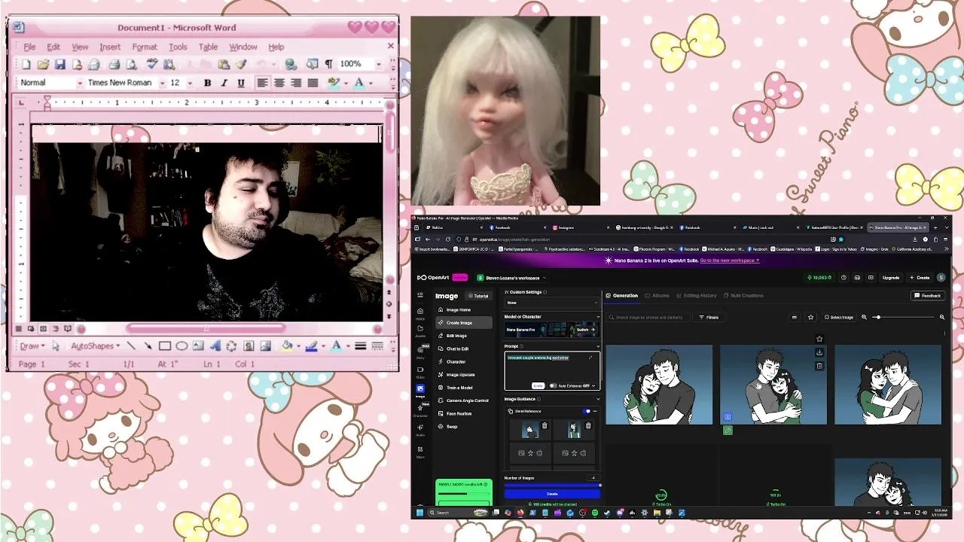Viewport: 964px width, 542px height.
Task: Click the Save floppy disk icon in Word
Action: click(59, 65)
